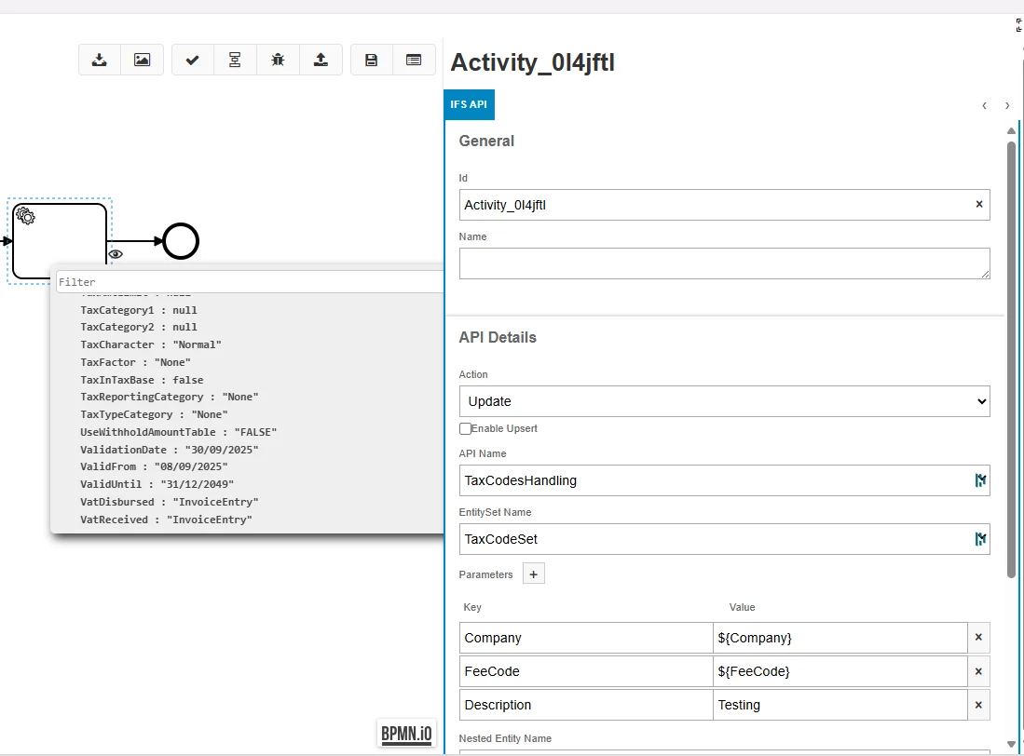This screenshot has width=1024, height=756.
Task: Click the bug debug icon
Action: point(278,60)
